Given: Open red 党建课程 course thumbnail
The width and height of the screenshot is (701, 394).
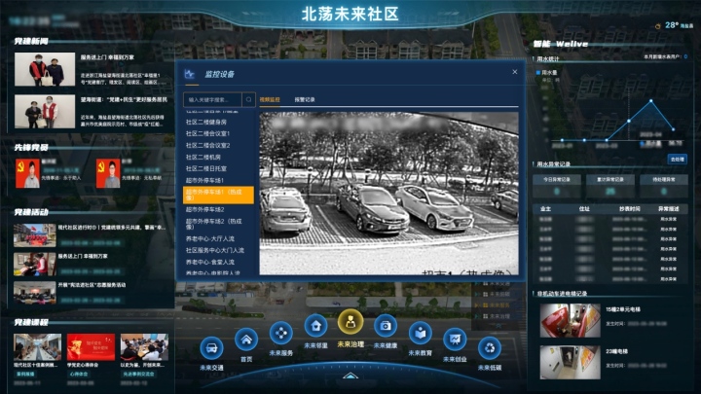Looking at the screenshot, I should [91, 346].
